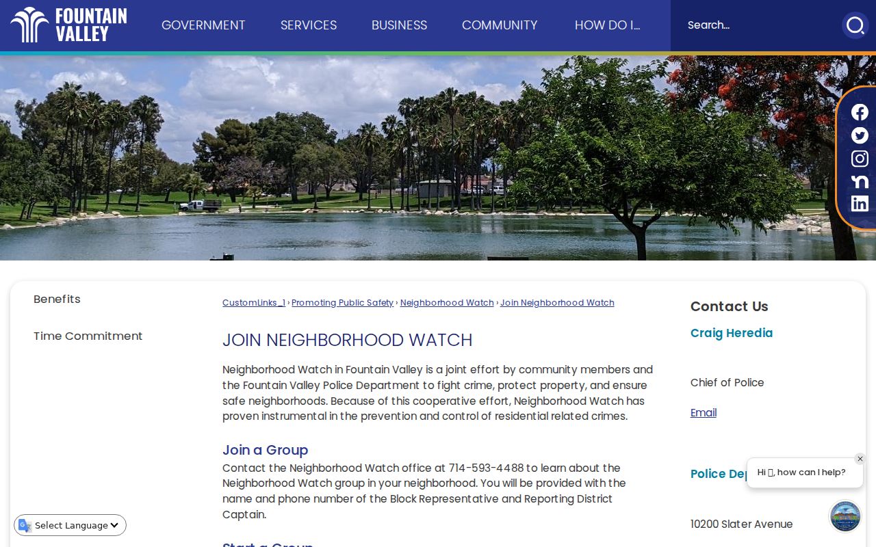Screen dimensions: 876x547
Task: Click the Join Neighborhood Watch page heading
Action: tap(348, 341)
